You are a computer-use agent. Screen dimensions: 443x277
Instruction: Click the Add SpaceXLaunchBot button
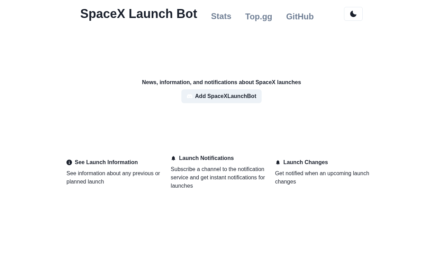(x=221, y=96)
